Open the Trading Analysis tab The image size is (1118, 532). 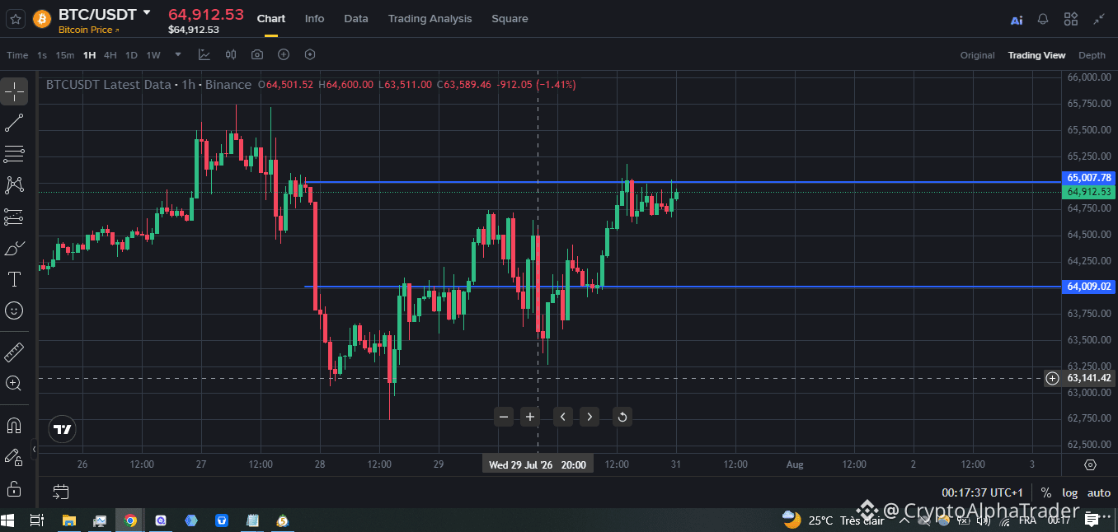[x=430, y=18]
